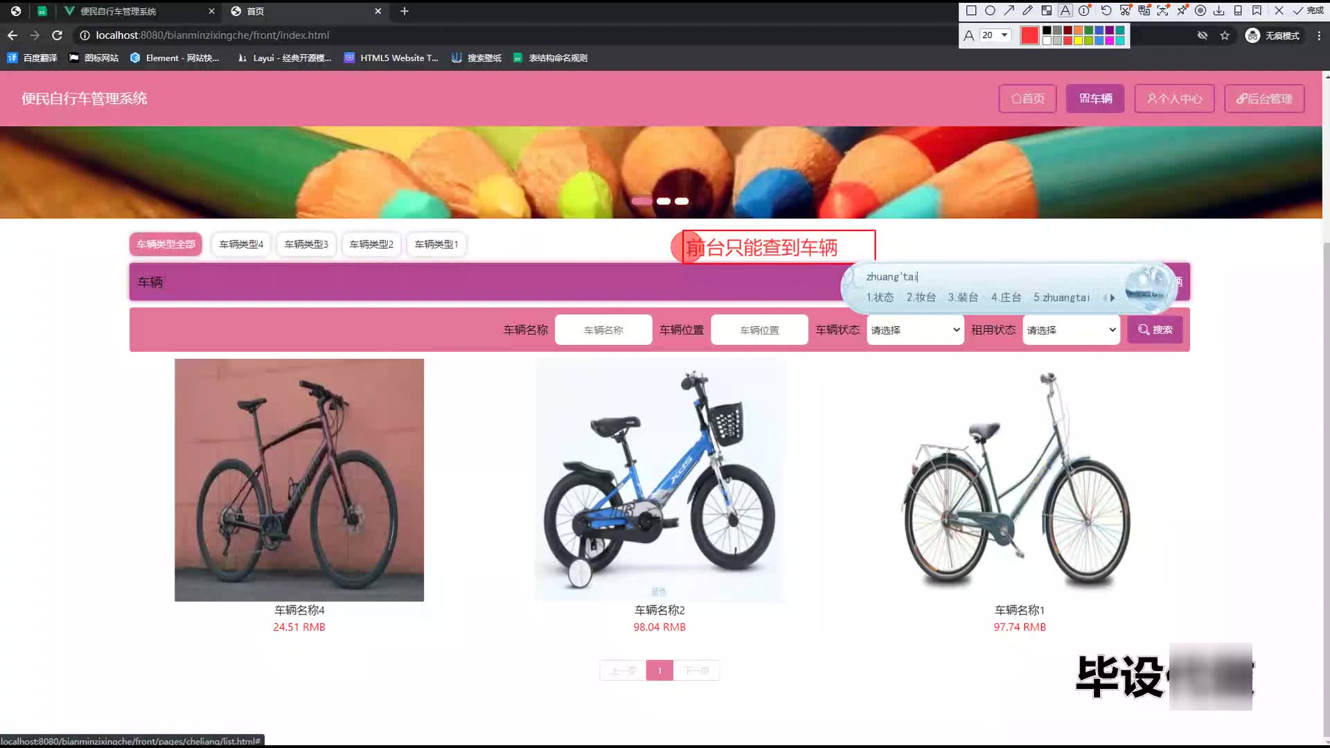The image size is (1330, 748).
Task: Select the ellipse annotation tool
Action: click(990, 10)
